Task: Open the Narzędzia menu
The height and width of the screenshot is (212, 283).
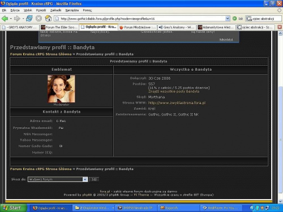Action: pyautogui.click(x=72, y=10)
